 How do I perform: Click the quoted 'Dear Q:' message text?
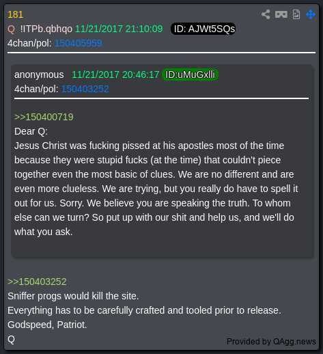coord(31,131)
